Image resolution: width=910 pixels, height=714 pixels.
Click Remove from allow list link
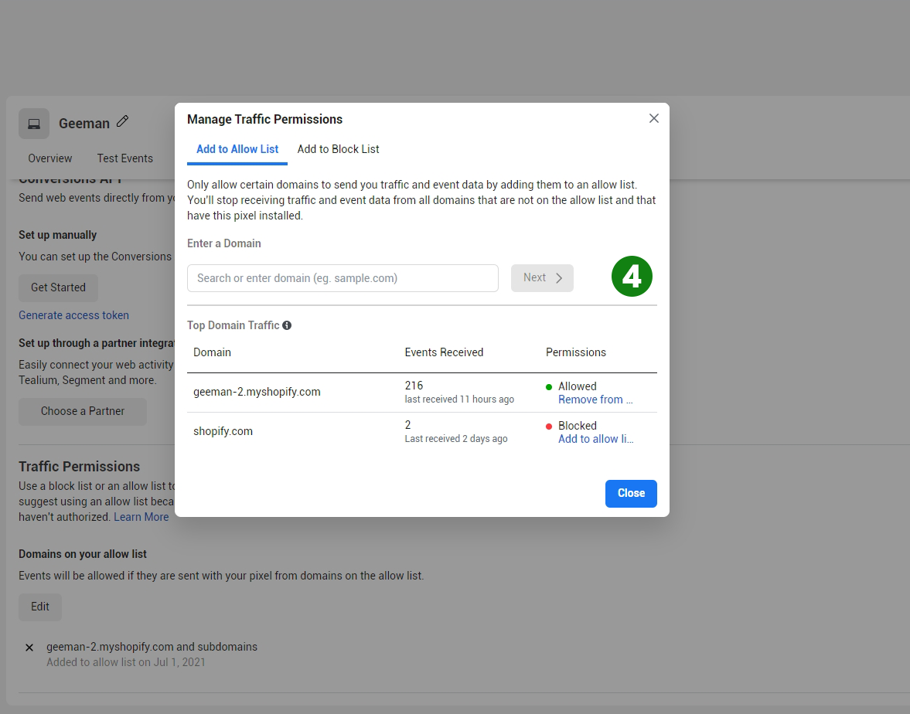pyautogui.click(x=595, y=399)
